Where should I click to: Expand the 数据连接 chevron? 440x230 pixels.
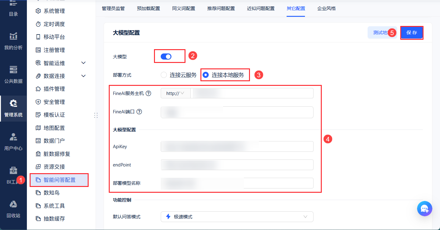83,76
